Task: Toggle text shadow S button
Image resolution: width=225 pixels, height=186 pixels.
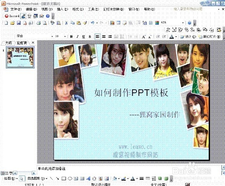Action: tap(90, 37)
